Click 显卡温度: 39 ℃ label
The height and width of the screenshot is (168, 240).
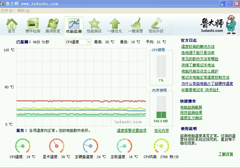(56, 157)
